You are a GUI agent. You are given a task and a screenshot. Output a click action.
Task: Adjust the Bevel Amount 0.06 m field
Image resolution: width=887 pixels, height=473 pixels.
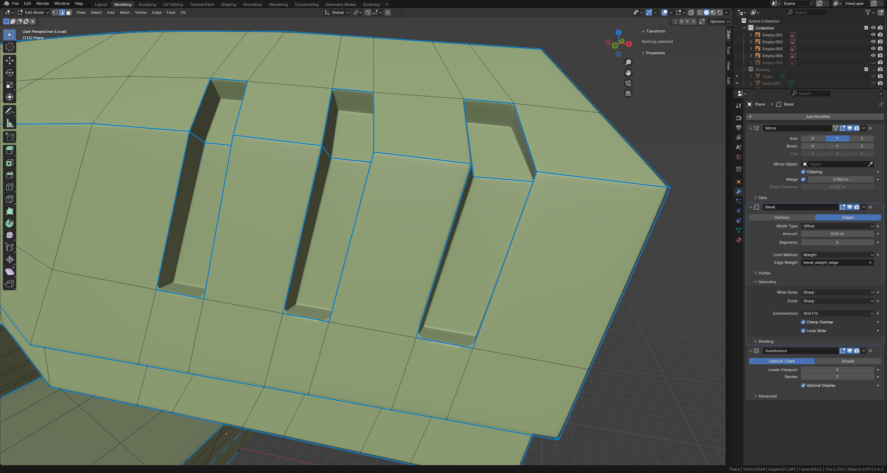point(837,234)
